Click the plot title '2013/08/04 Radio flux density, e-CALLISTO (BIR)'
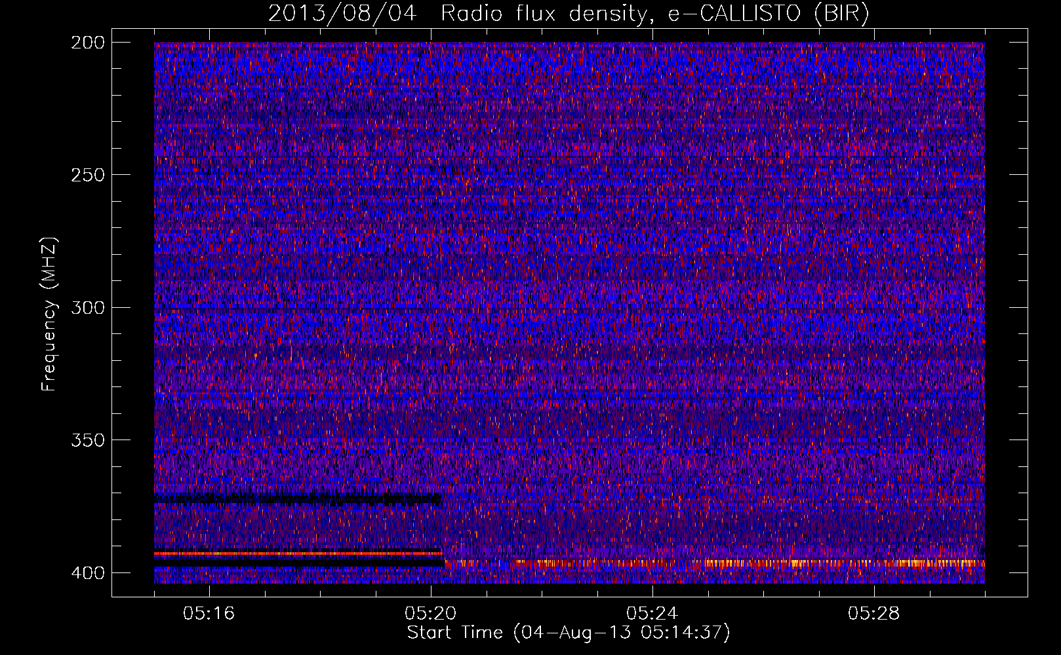 point(569,14)
